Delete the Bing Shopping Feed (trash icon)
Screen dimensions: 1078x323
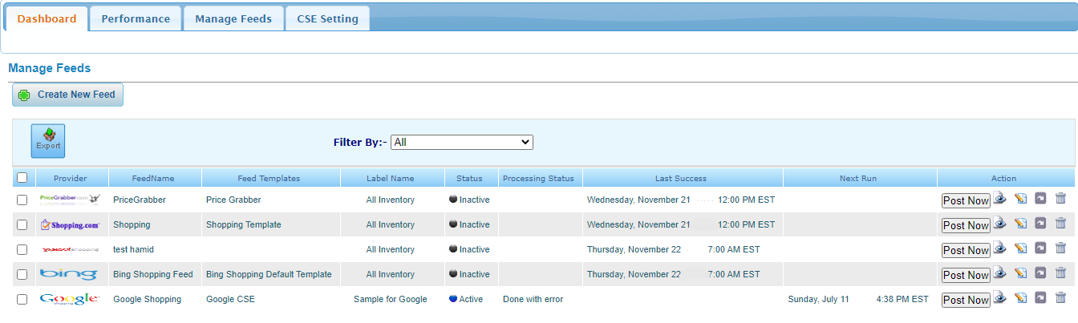[x=1060, y=273]
